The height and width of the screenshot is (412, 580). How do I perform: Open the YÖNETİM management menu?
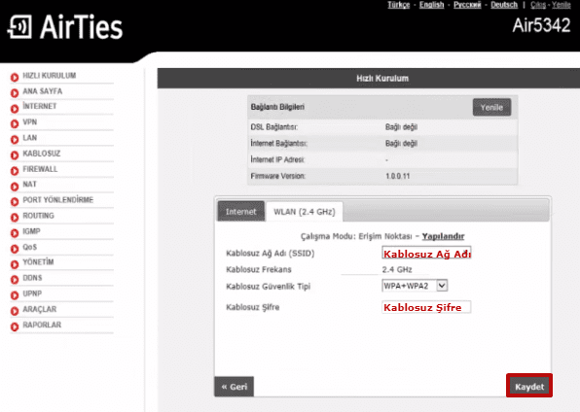tap(38, 262)
